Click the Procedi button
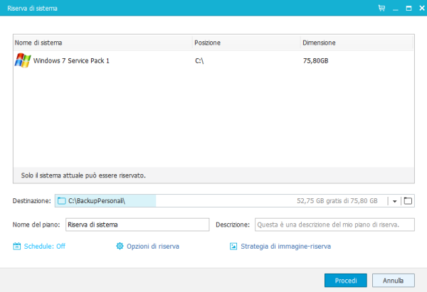Viewport: 427px width, 292px height. point(346,281)
